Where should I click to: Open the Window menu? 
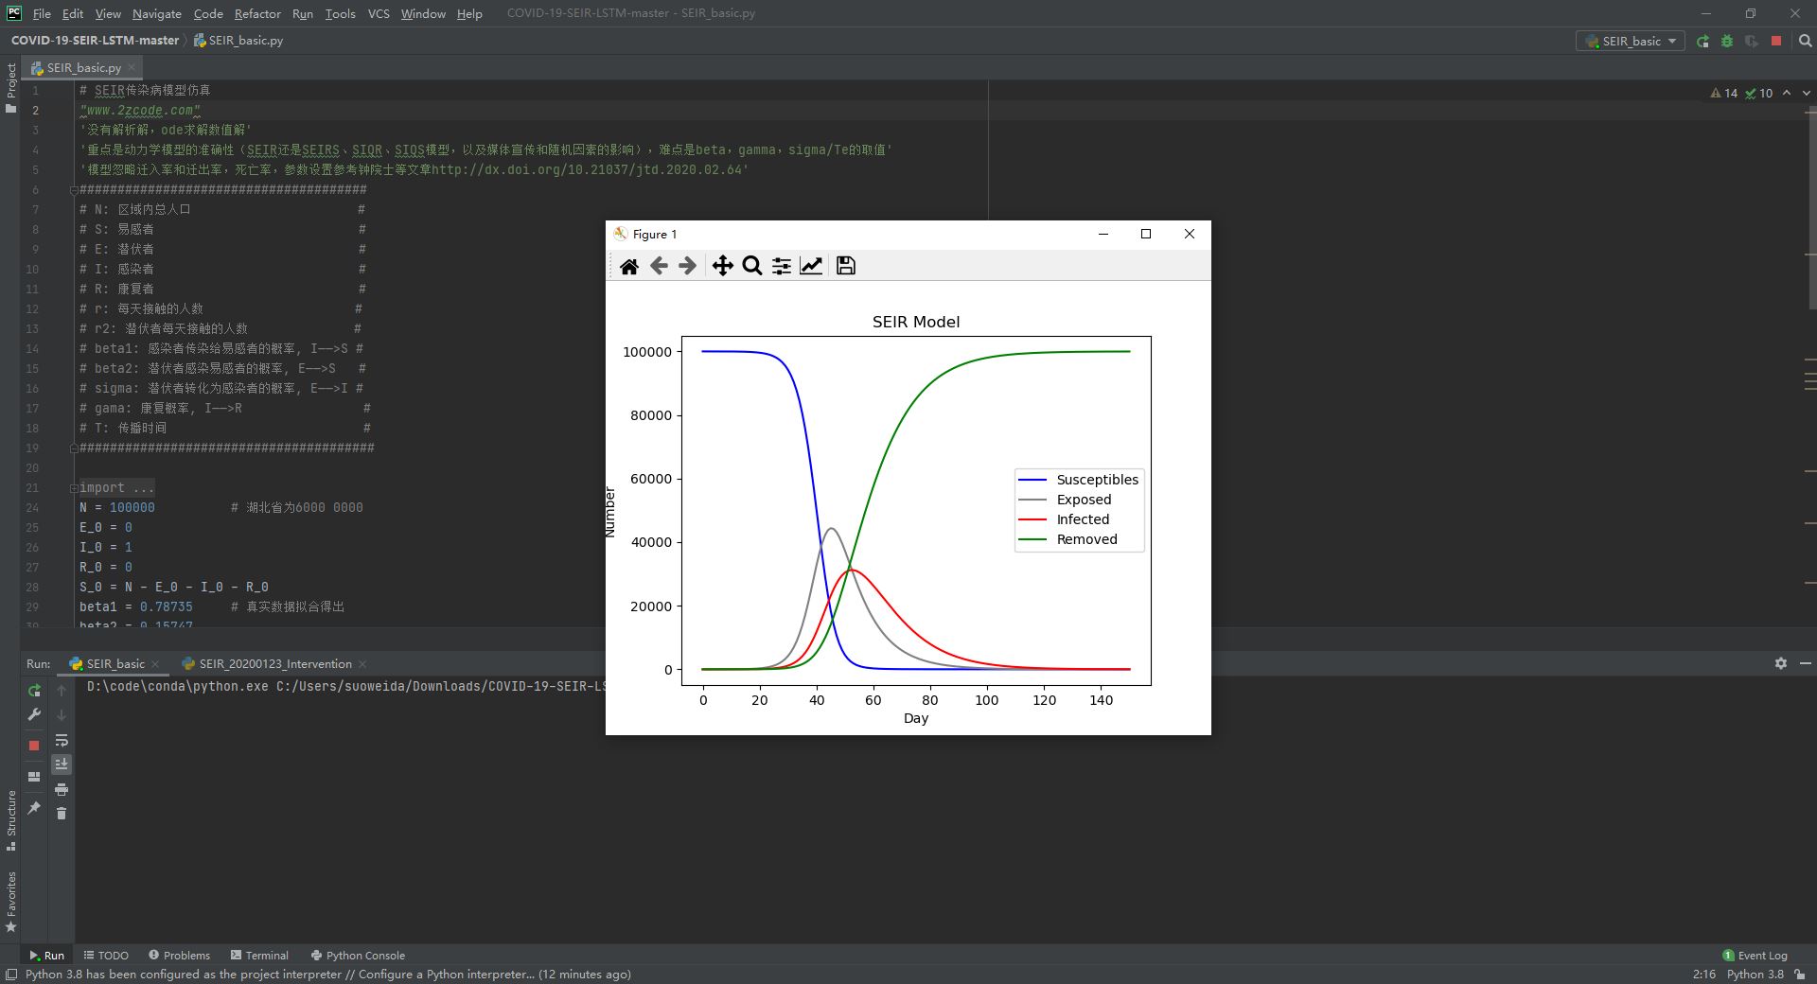(423, 14)
